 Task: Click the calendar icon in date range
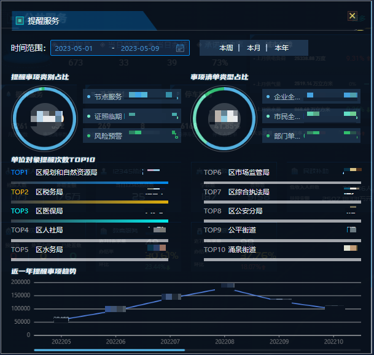[x=180, y=48]
